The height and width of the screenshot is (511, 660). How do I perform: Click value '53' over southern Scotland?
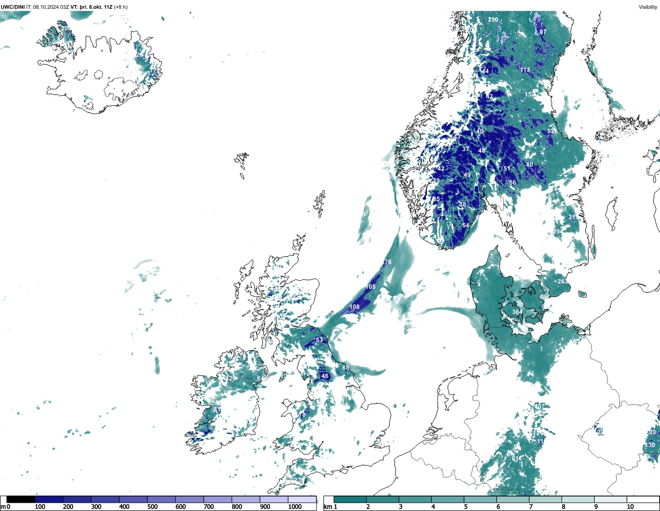click(319, 340)
